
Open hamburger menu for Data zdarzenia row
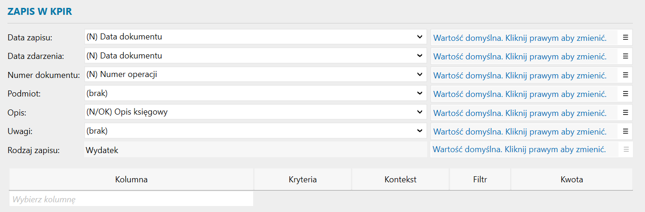(625, 56)
